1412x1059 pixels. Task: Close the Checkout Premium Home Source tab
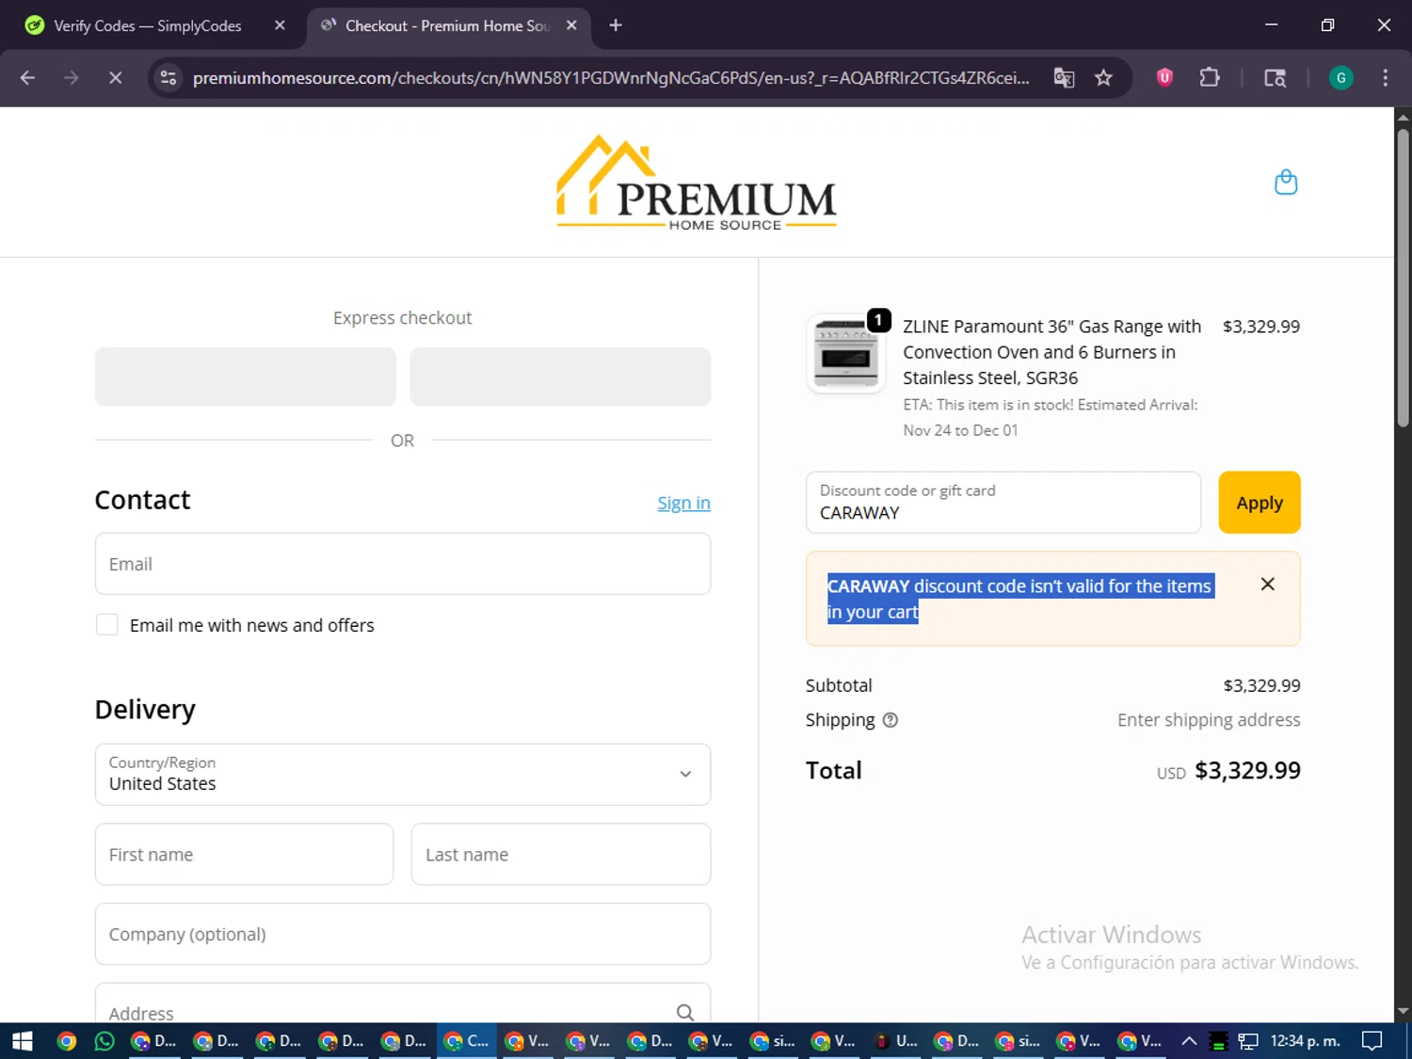coord(571,25)
